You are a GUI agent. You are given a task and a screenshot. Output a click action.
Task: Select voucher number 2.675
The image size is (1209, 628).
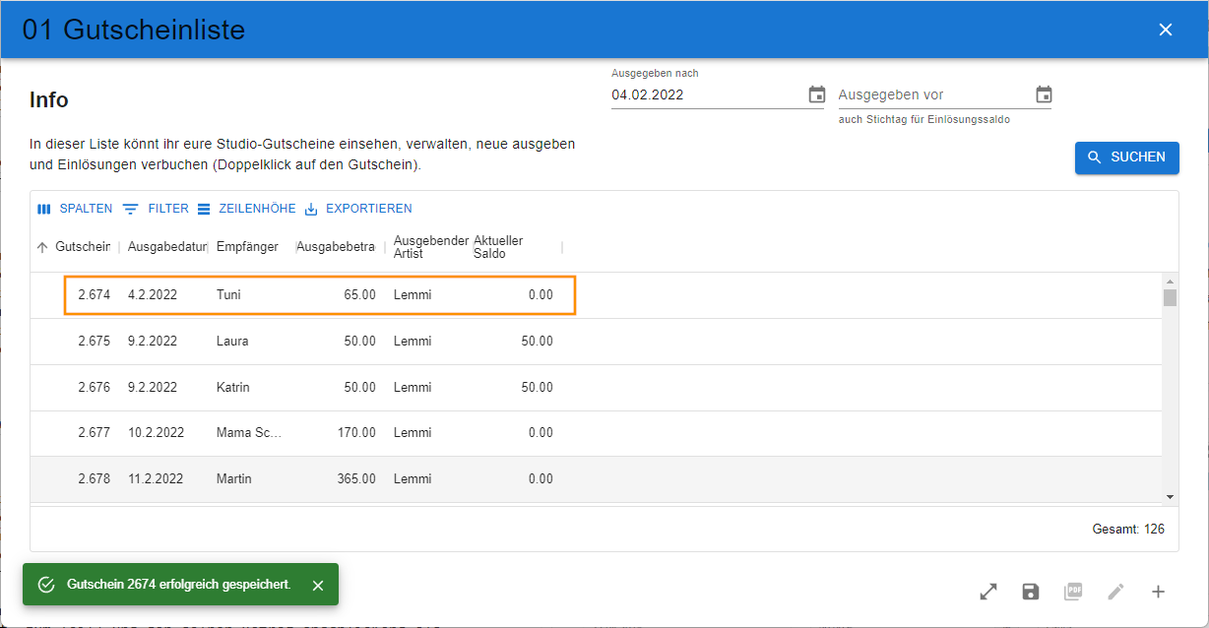pyautogui.click(x=95, y=341)
